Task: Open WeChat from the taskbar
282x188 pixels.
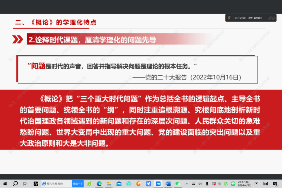Action: tap(178, 184)
